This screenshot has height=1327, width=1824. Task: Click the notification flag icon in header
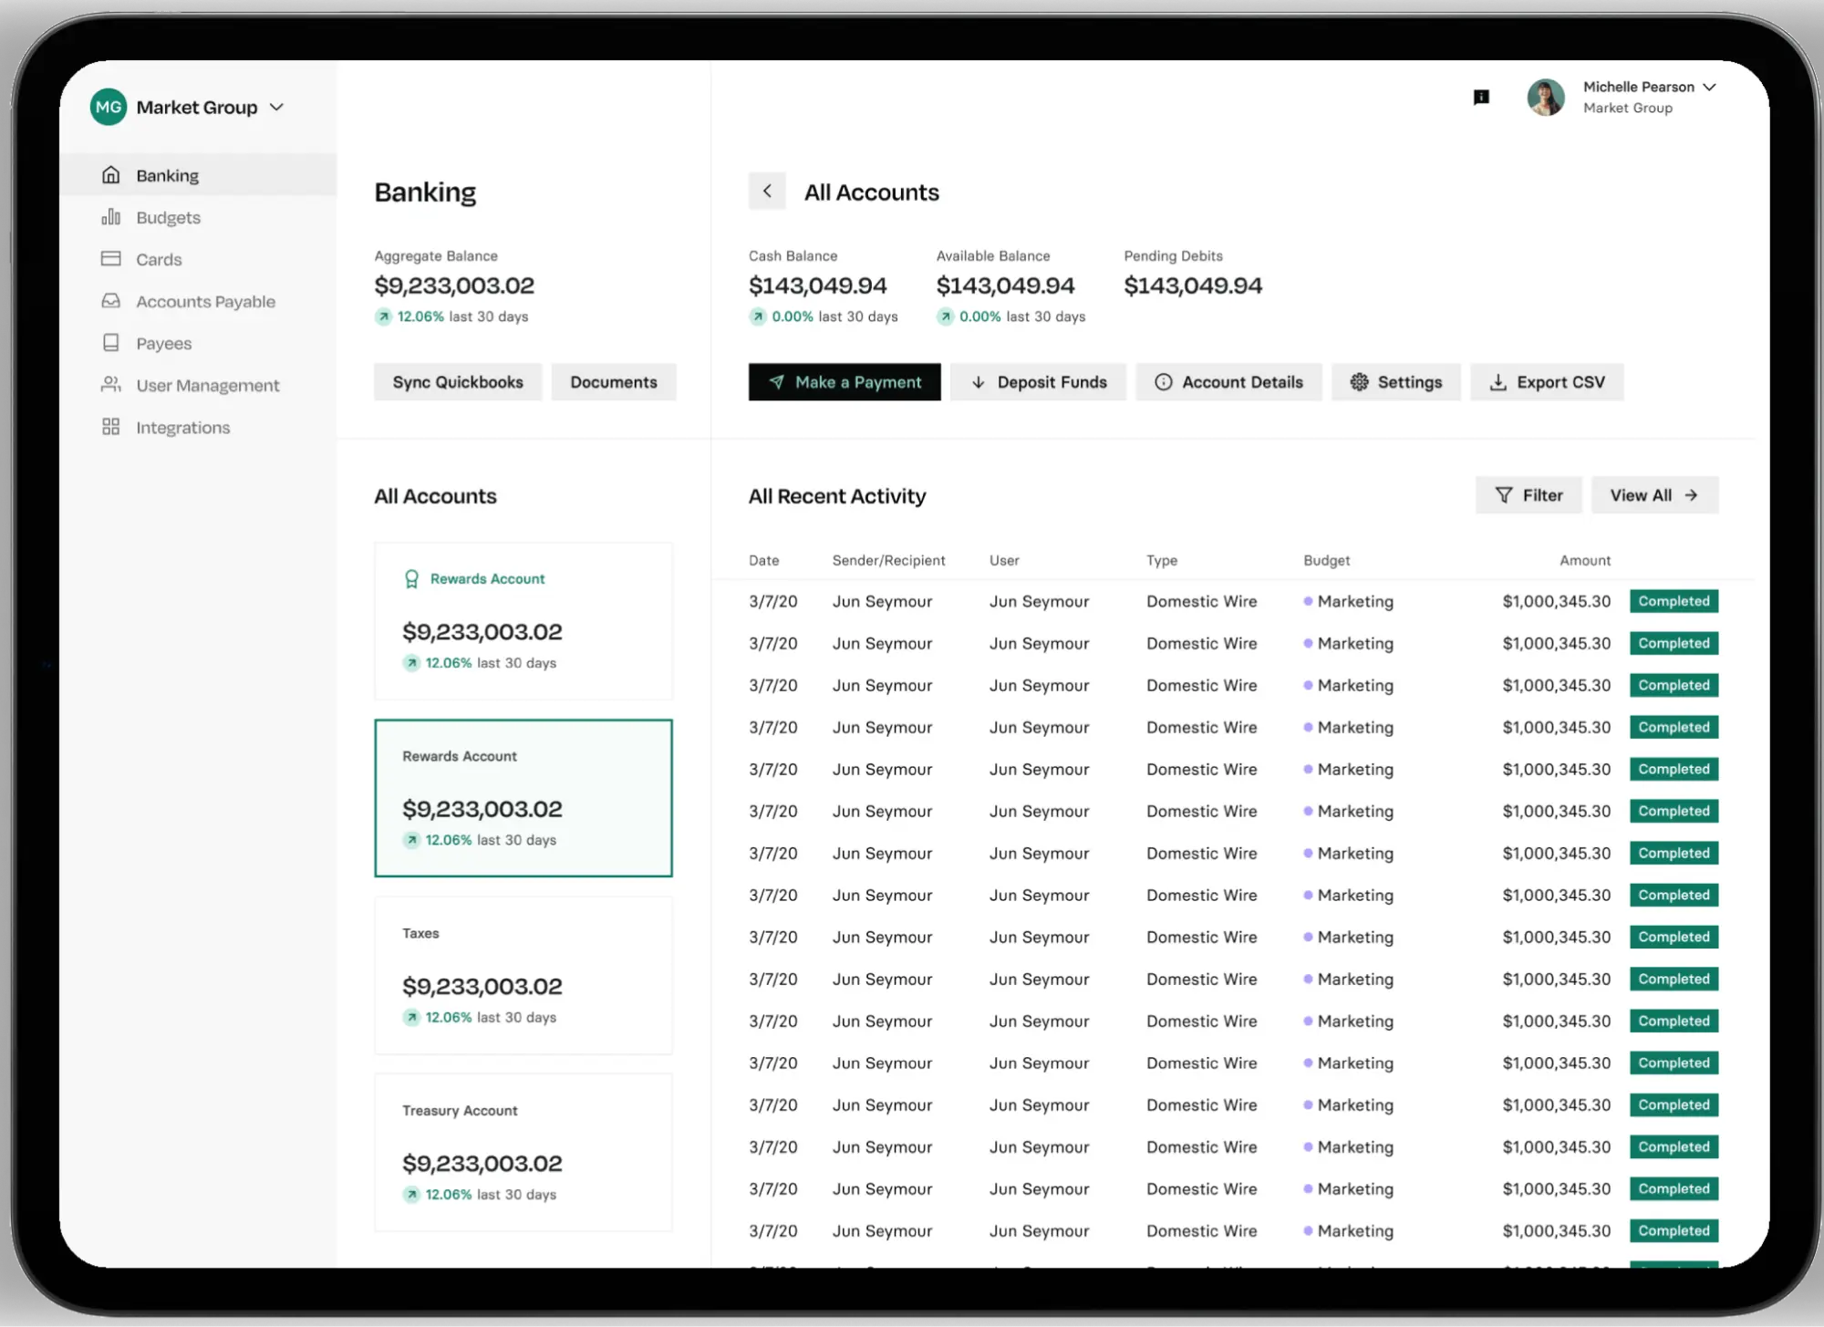click(1481, 97)
